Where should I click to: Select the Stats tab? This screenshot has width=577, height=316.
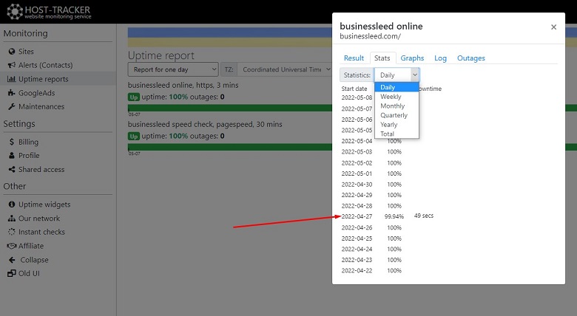click(382, 58)
